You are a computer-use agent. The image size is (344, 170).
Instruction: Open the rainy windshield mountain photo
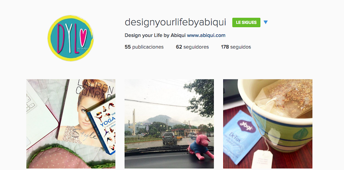coord(169,124)
